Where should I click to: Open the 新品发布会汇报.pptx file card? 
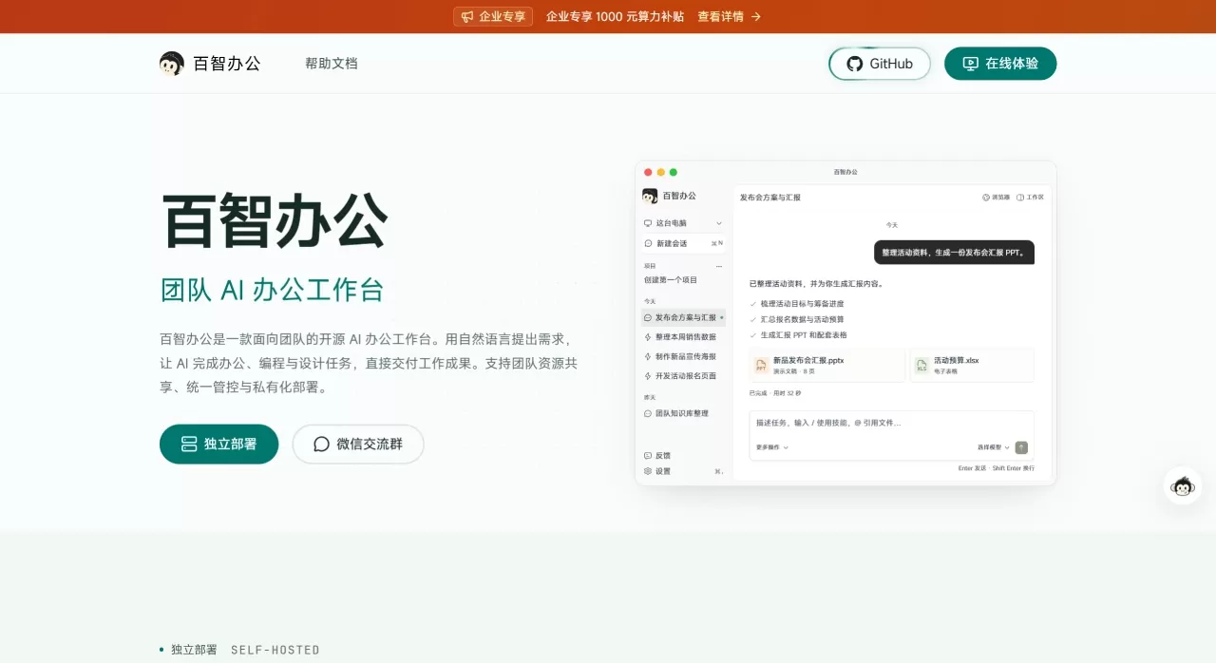pyautogui.click(x=826, y=365)
